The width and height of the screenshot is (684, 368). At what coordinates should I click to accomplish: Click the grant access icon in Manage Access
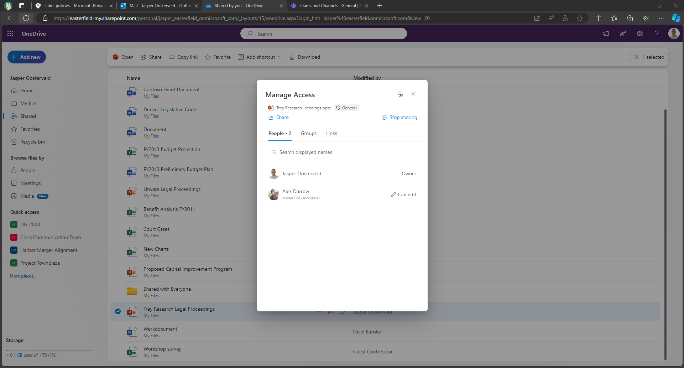pyautogui.click(x=400, y=94)
